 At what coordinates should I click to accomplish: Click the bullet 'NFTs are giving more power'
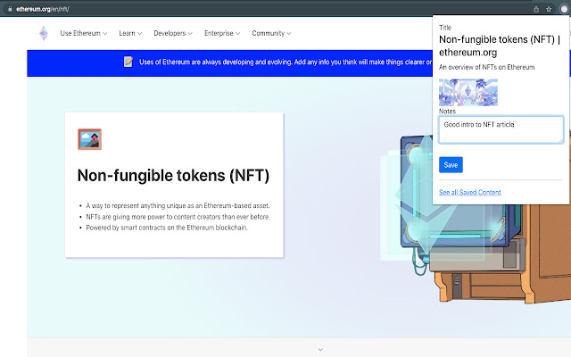[x=178, y=217]
